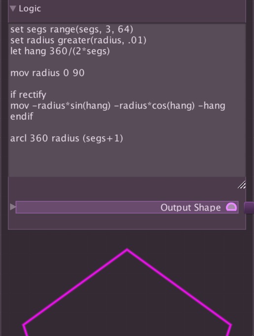Click the blank line above 'if rectify'
The width and height of the screenshot is (254, 336).
(x=127, y=84)
